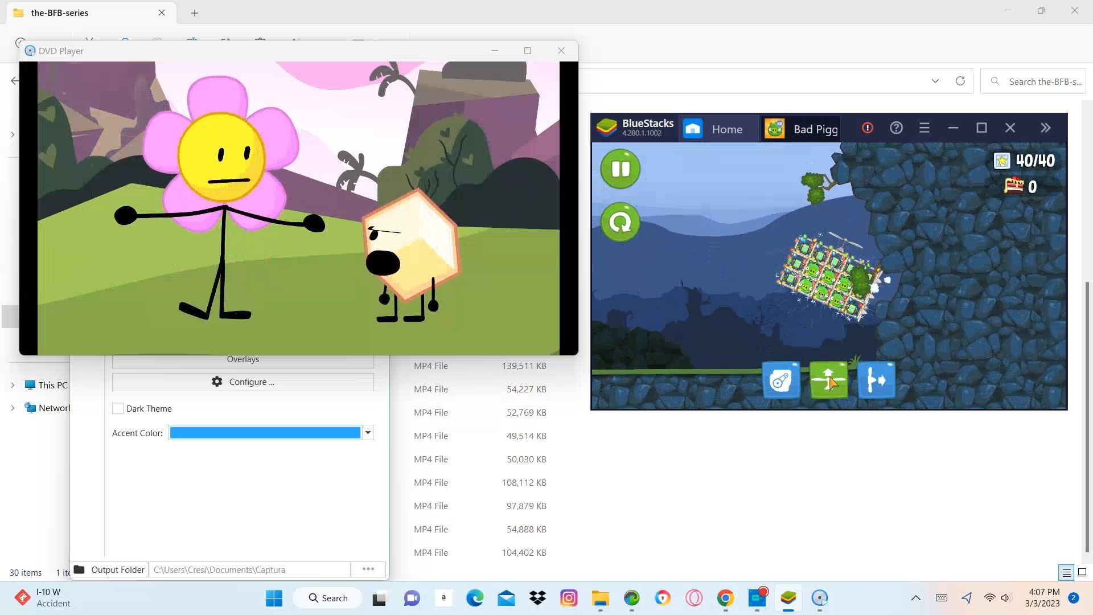Click the Configure button

243,382
